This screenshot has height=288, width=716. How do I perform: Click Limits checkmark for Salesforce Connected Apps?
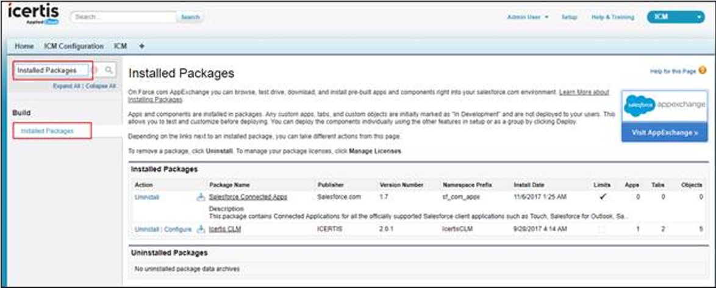tap(603, 197)
